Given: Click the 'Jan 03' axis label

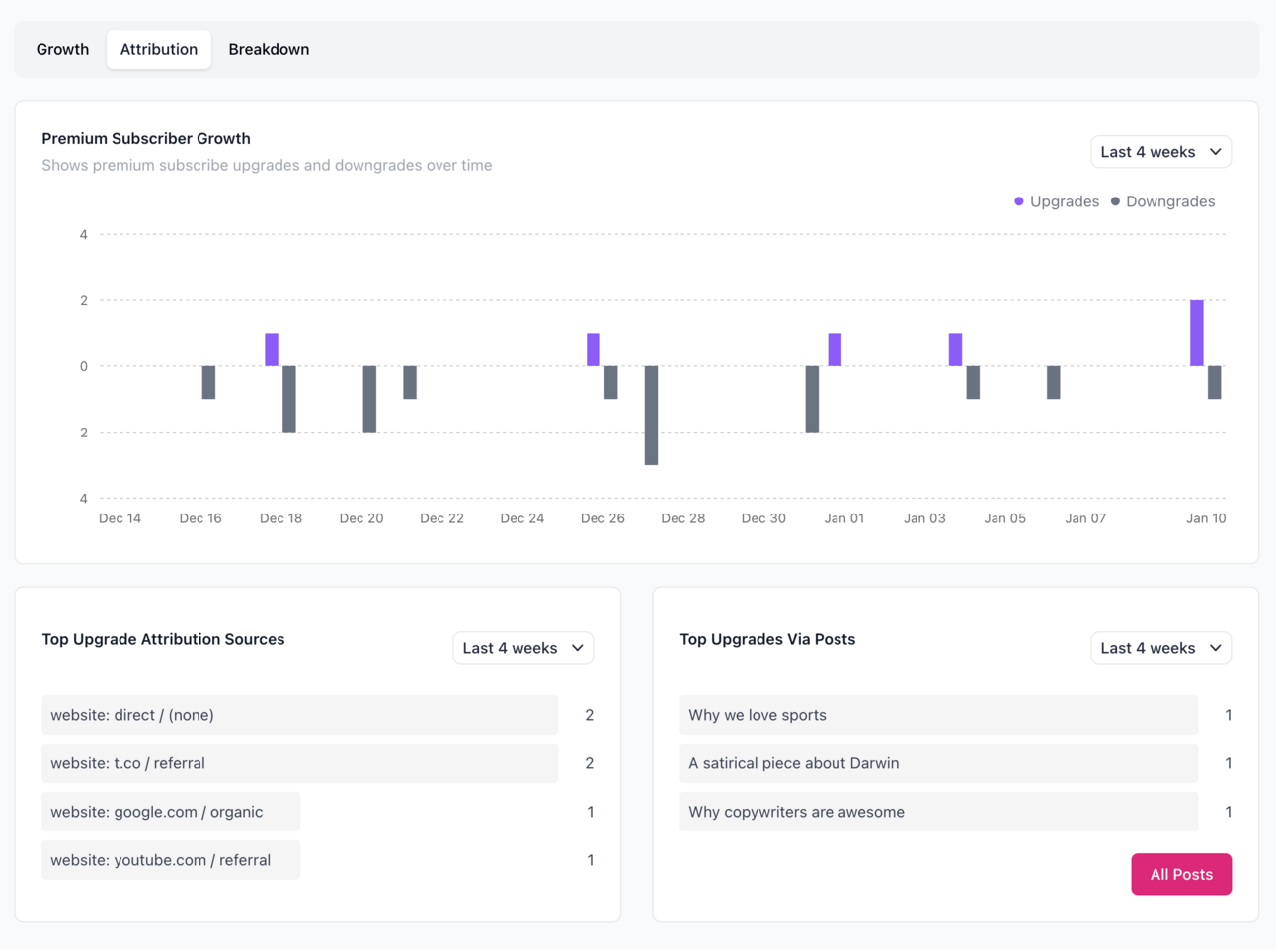Looking at the screenshot, I should point(924,518).
